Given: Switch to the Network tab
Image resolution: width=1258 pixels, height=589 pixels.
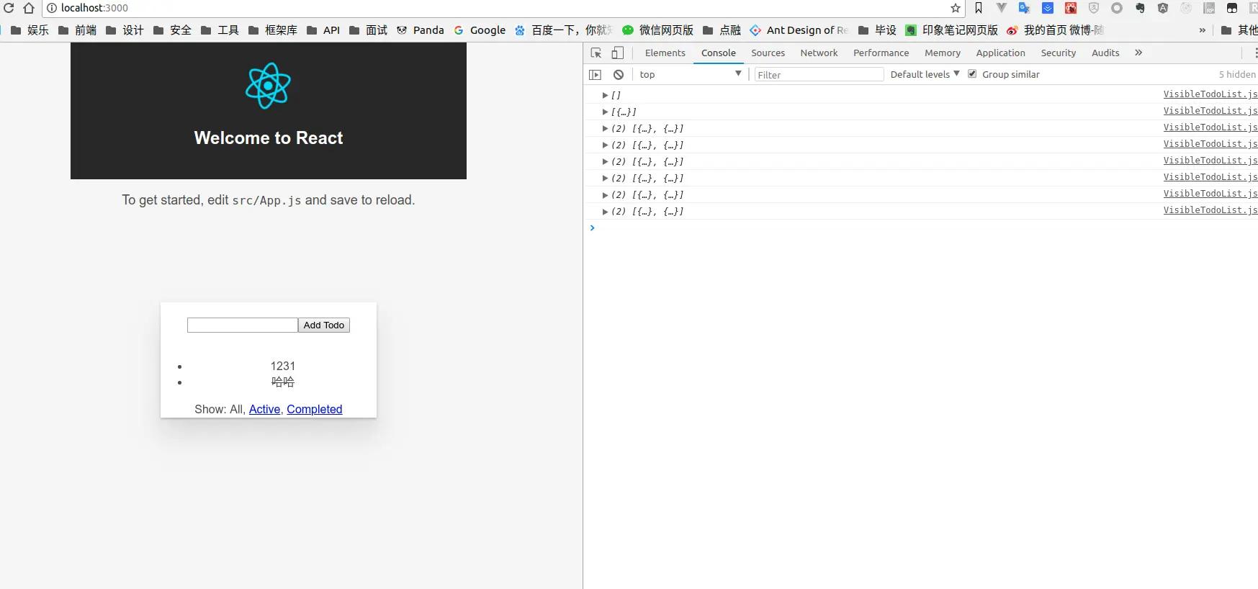Looking at the screenshot, I should click(819, 53).
